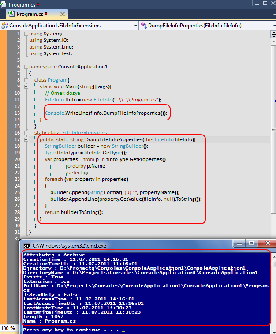Click the method icon beside DumpFileInfoProperties
Image resolution: width=276 pixels, height=334 pixels.
(144, 26)
